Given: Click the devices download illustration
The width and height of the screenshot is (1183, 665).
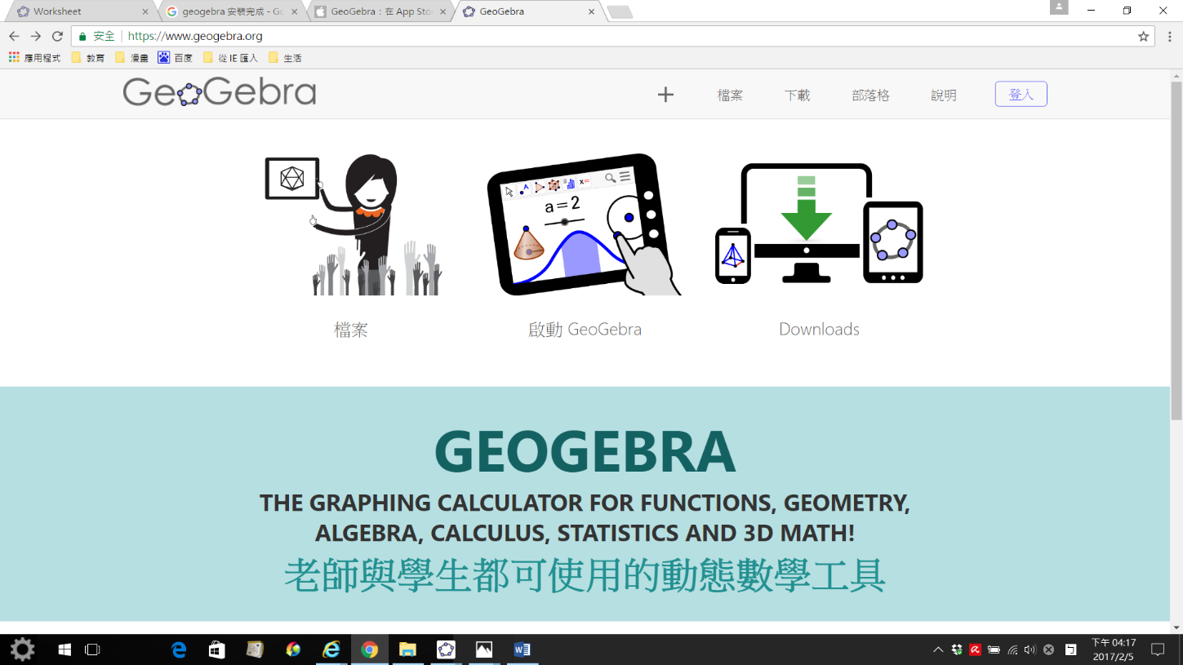Looking at the screenshot, I should [819, 223].
